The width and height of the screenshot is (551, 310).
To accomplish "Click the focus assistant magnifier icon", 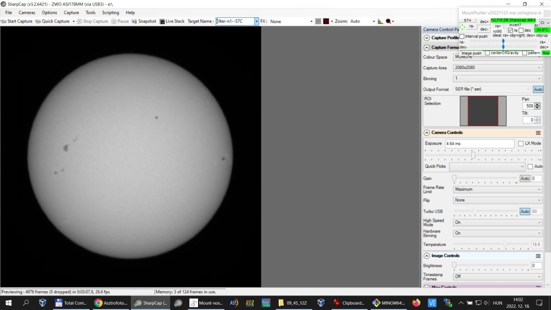I will coord(388,22).
